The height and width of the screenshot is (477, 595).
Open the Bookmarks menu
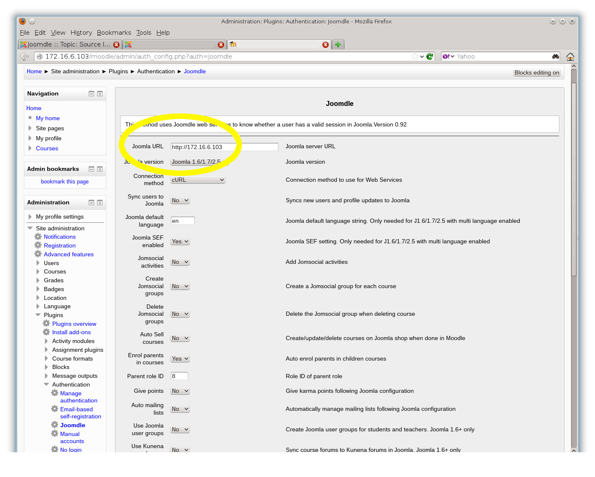[114, 33]
